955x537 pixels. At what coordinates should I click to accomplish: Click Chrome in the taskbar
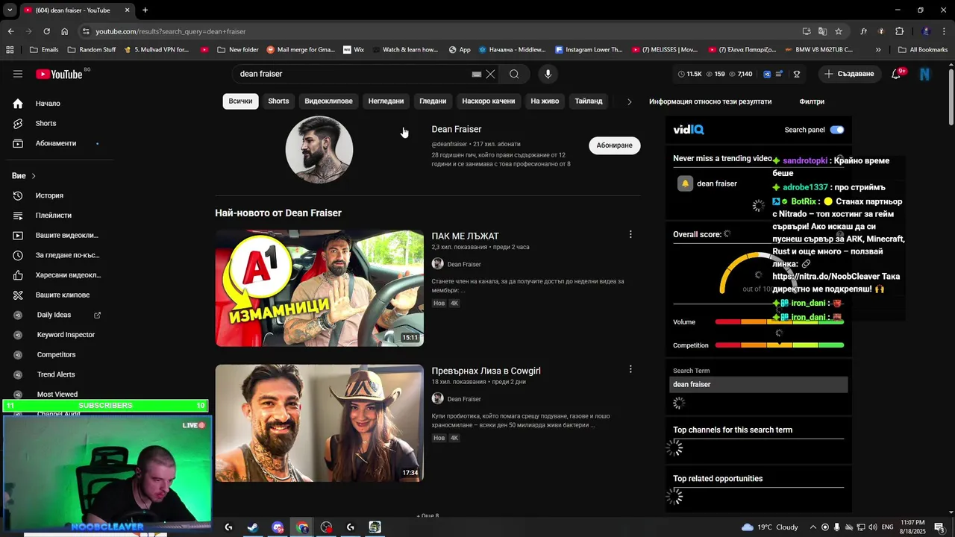pos(302,527)
